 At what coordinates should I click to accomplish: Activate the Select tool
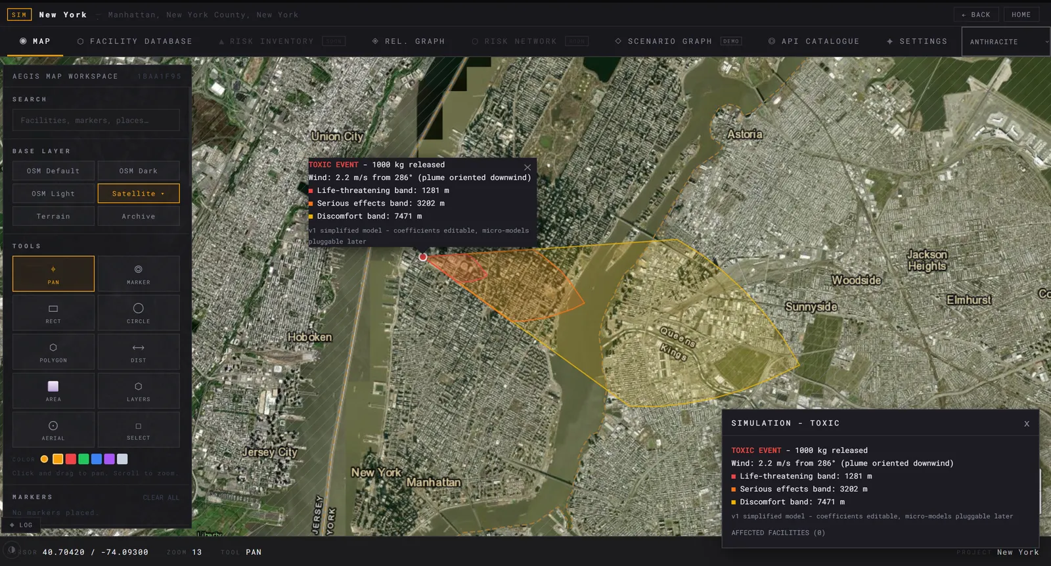(x=139, y=429)
